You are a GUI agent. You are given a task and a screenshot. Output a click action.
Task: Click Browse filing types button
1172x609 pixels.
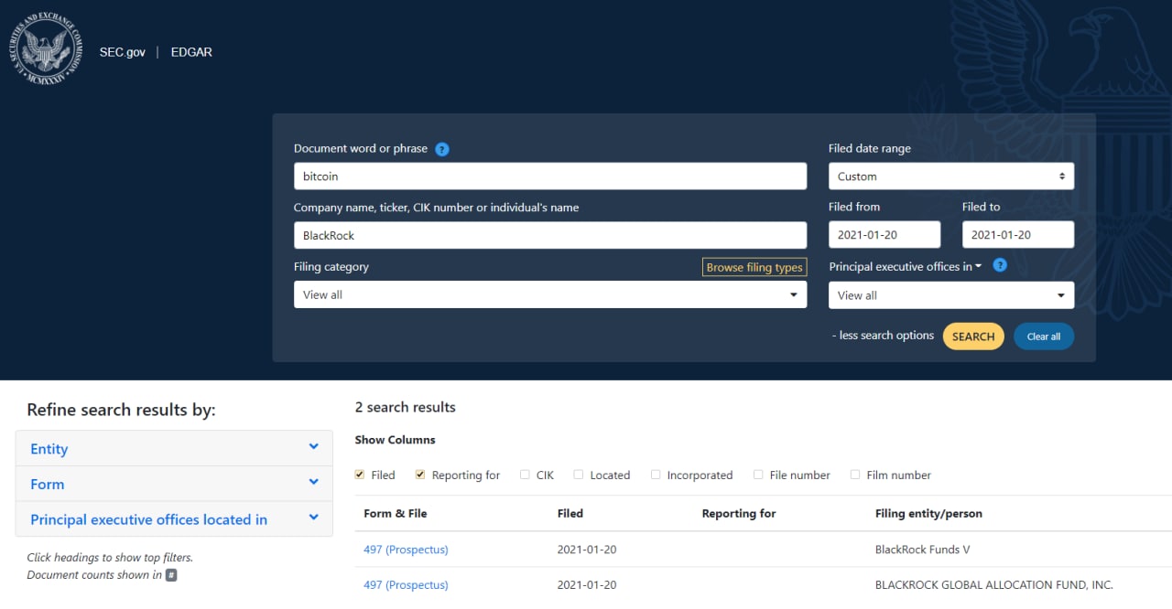(754, 267)
